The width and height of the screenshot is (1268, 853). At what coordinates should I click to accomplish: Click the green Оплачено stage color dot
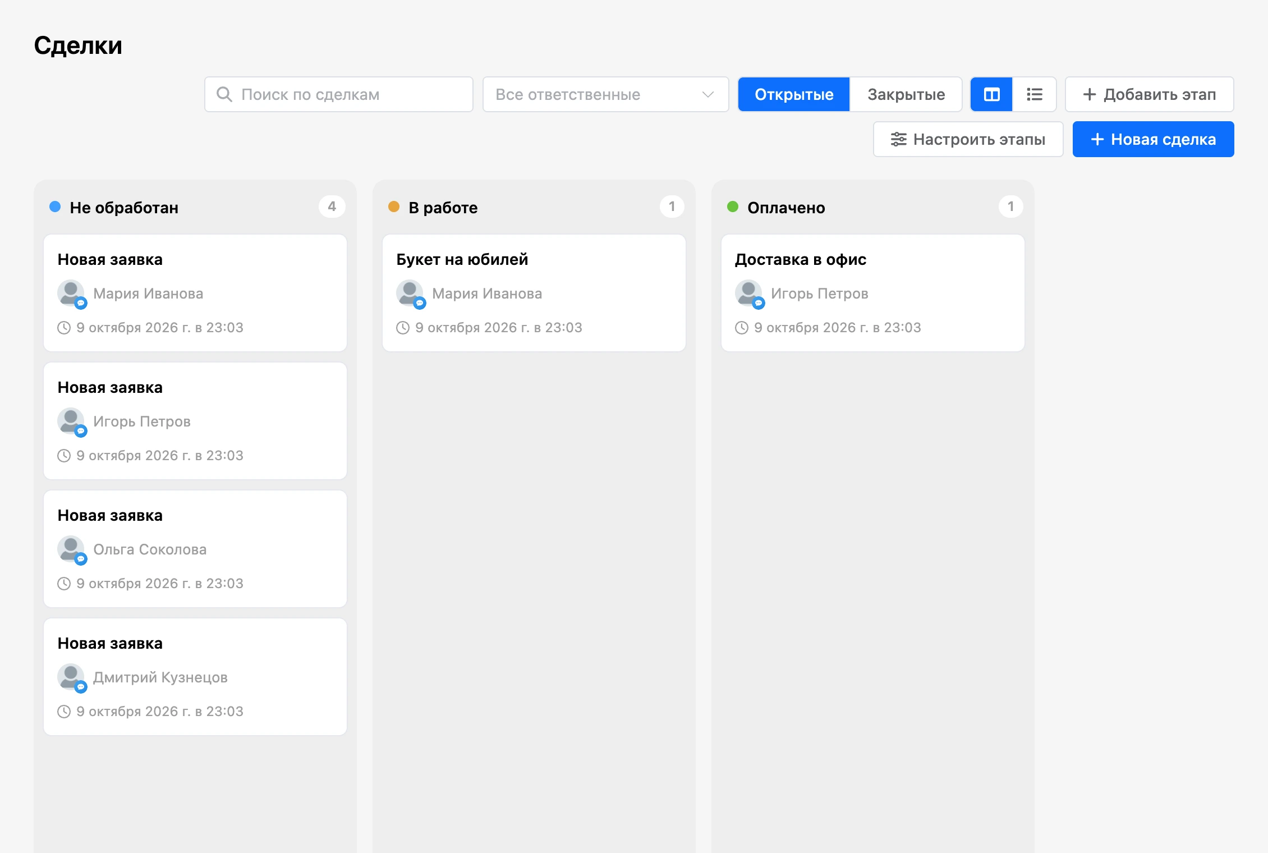pyautogui.click(x=733, y=207)
